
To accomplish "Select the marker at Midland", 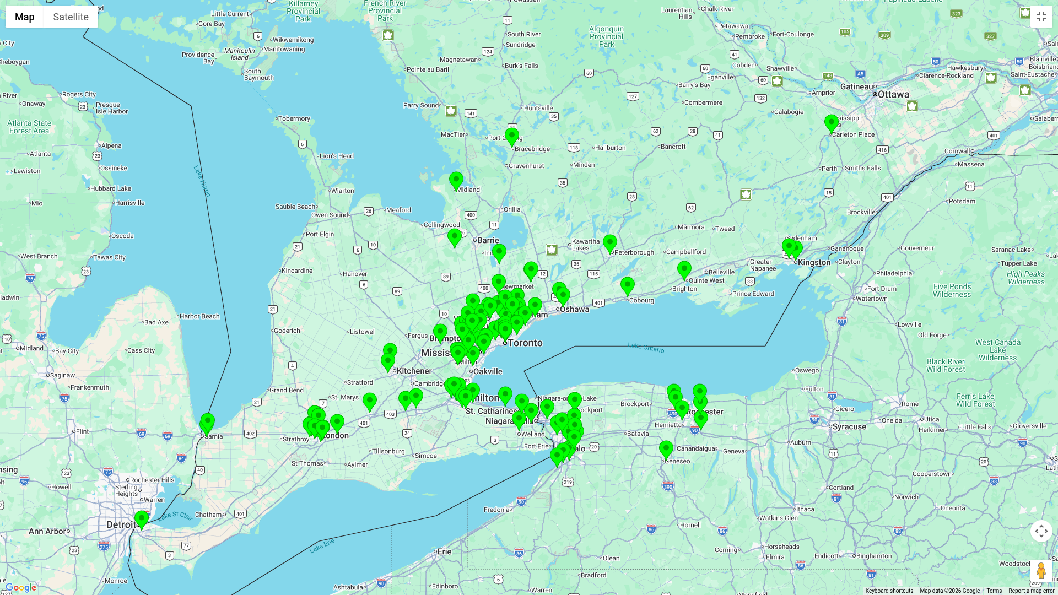I will pyautogui.click(x=455, y=180).
